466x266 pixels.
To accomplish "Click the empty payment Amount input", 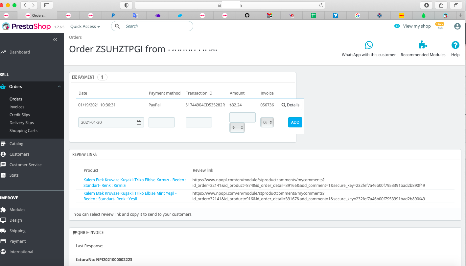I will click(243, 118).
